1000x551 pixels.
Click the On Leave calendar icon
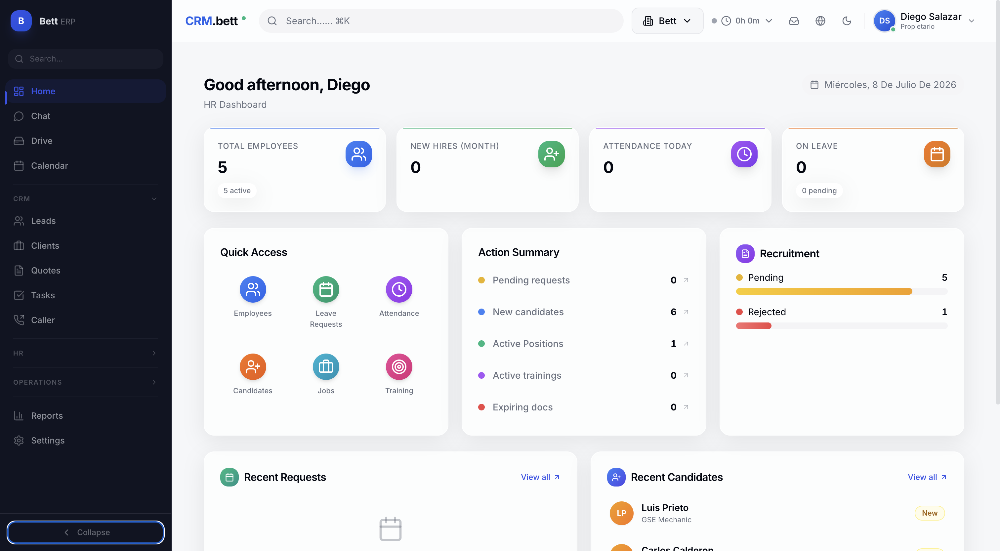click(x=937, y=154)
